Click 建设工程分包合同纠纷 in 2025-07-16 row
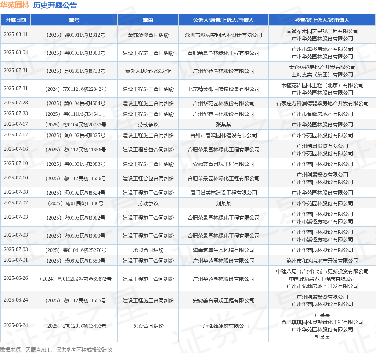 tap(148, 150)
